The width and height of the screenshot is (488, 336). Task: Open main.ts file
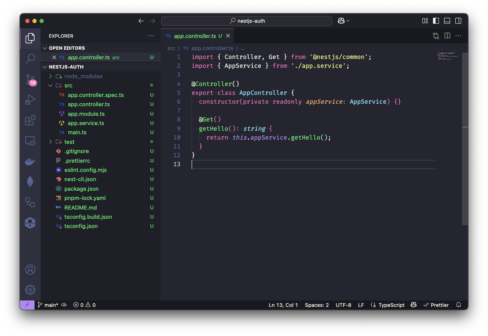pos(101,132)
